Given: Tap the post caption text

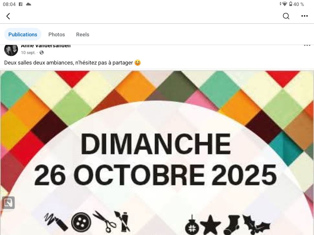Looking at the screenshot, I should (x=72, y=63).
